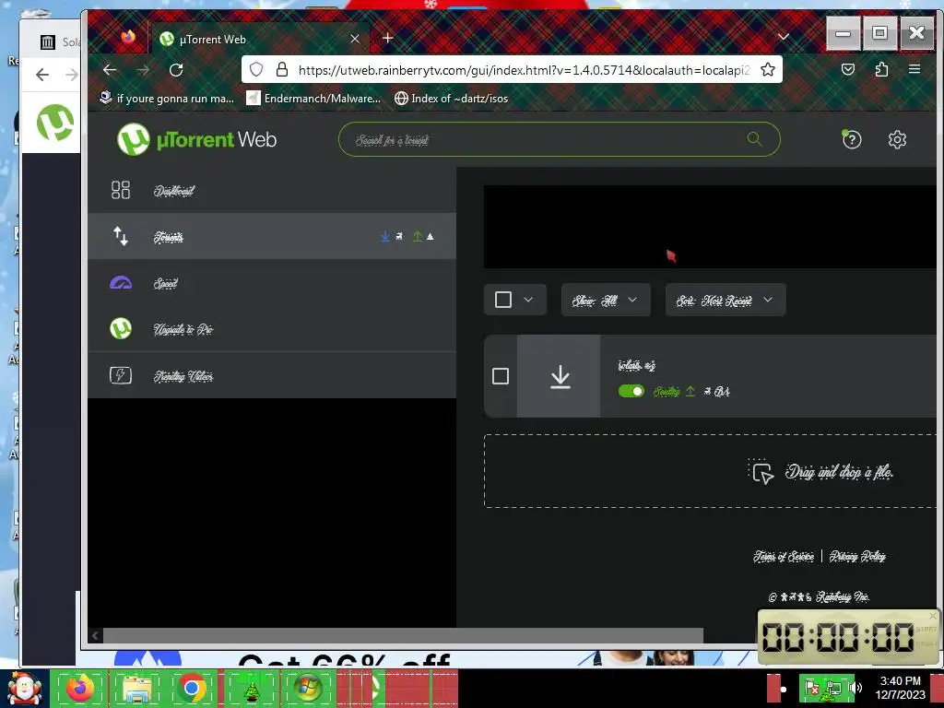Click the site padlock icon
The width and height of the screenshot is (944, 708).
pos(282,70)
